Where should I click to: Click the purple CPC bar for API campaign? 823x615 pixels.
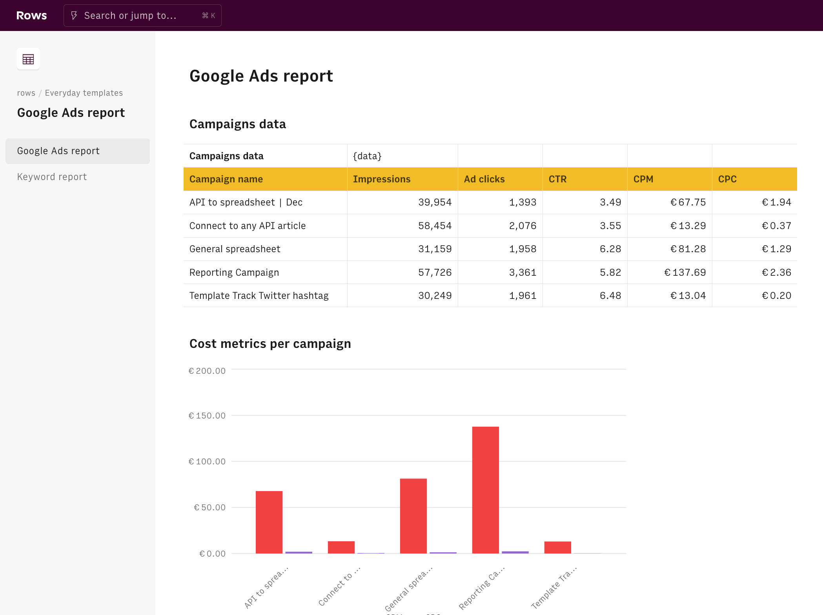[x=299, y=552]
